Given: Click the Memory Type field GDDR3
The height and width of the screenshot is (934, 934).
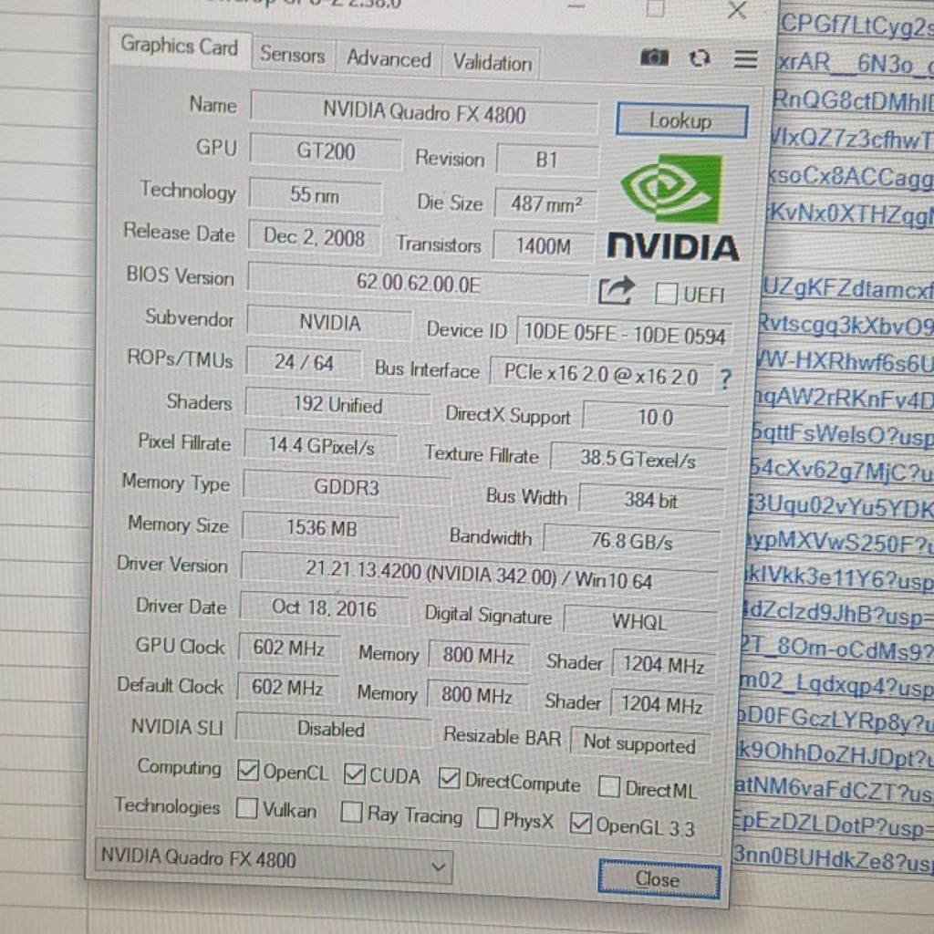Looking at the screenshot, I should pos(346,487).
